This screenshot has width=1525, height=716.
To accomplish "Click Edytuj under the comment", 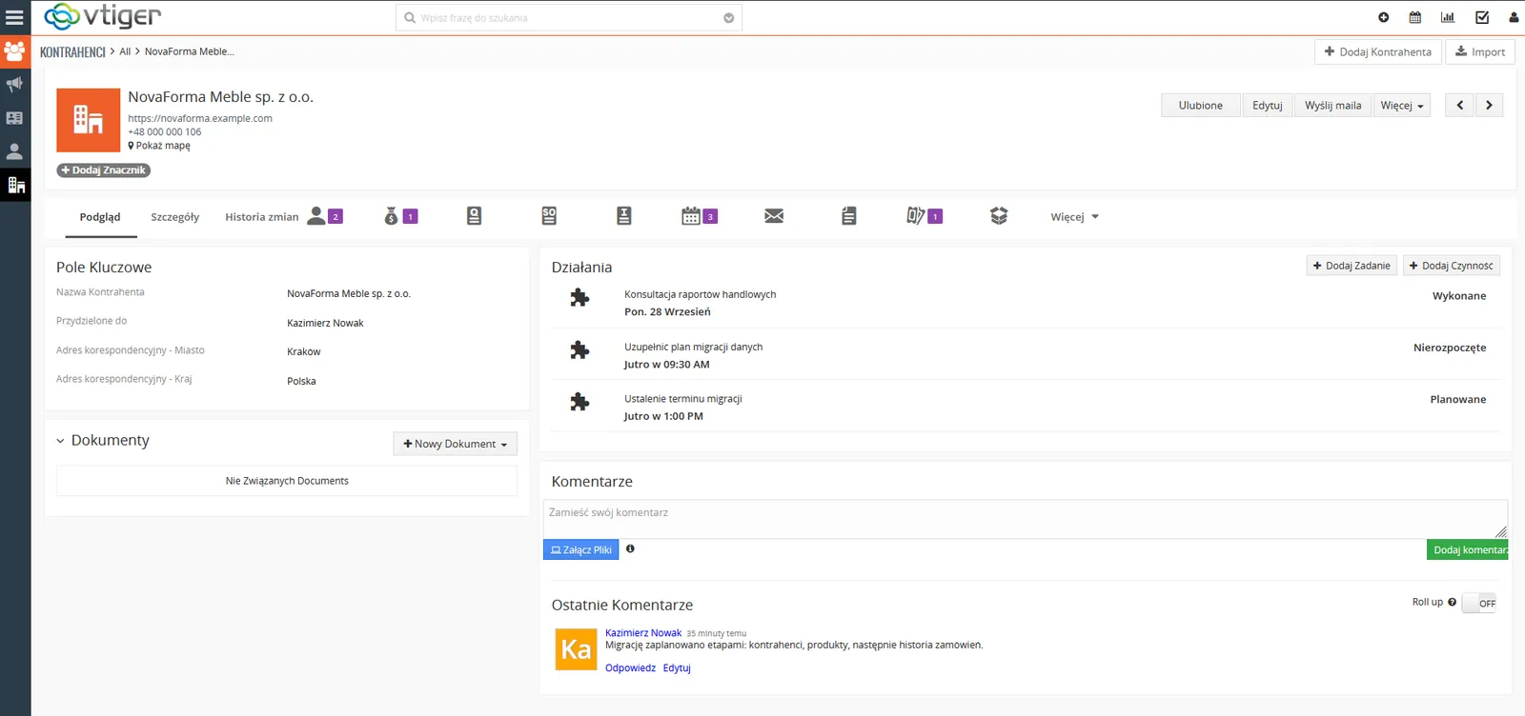I will 677,667.
